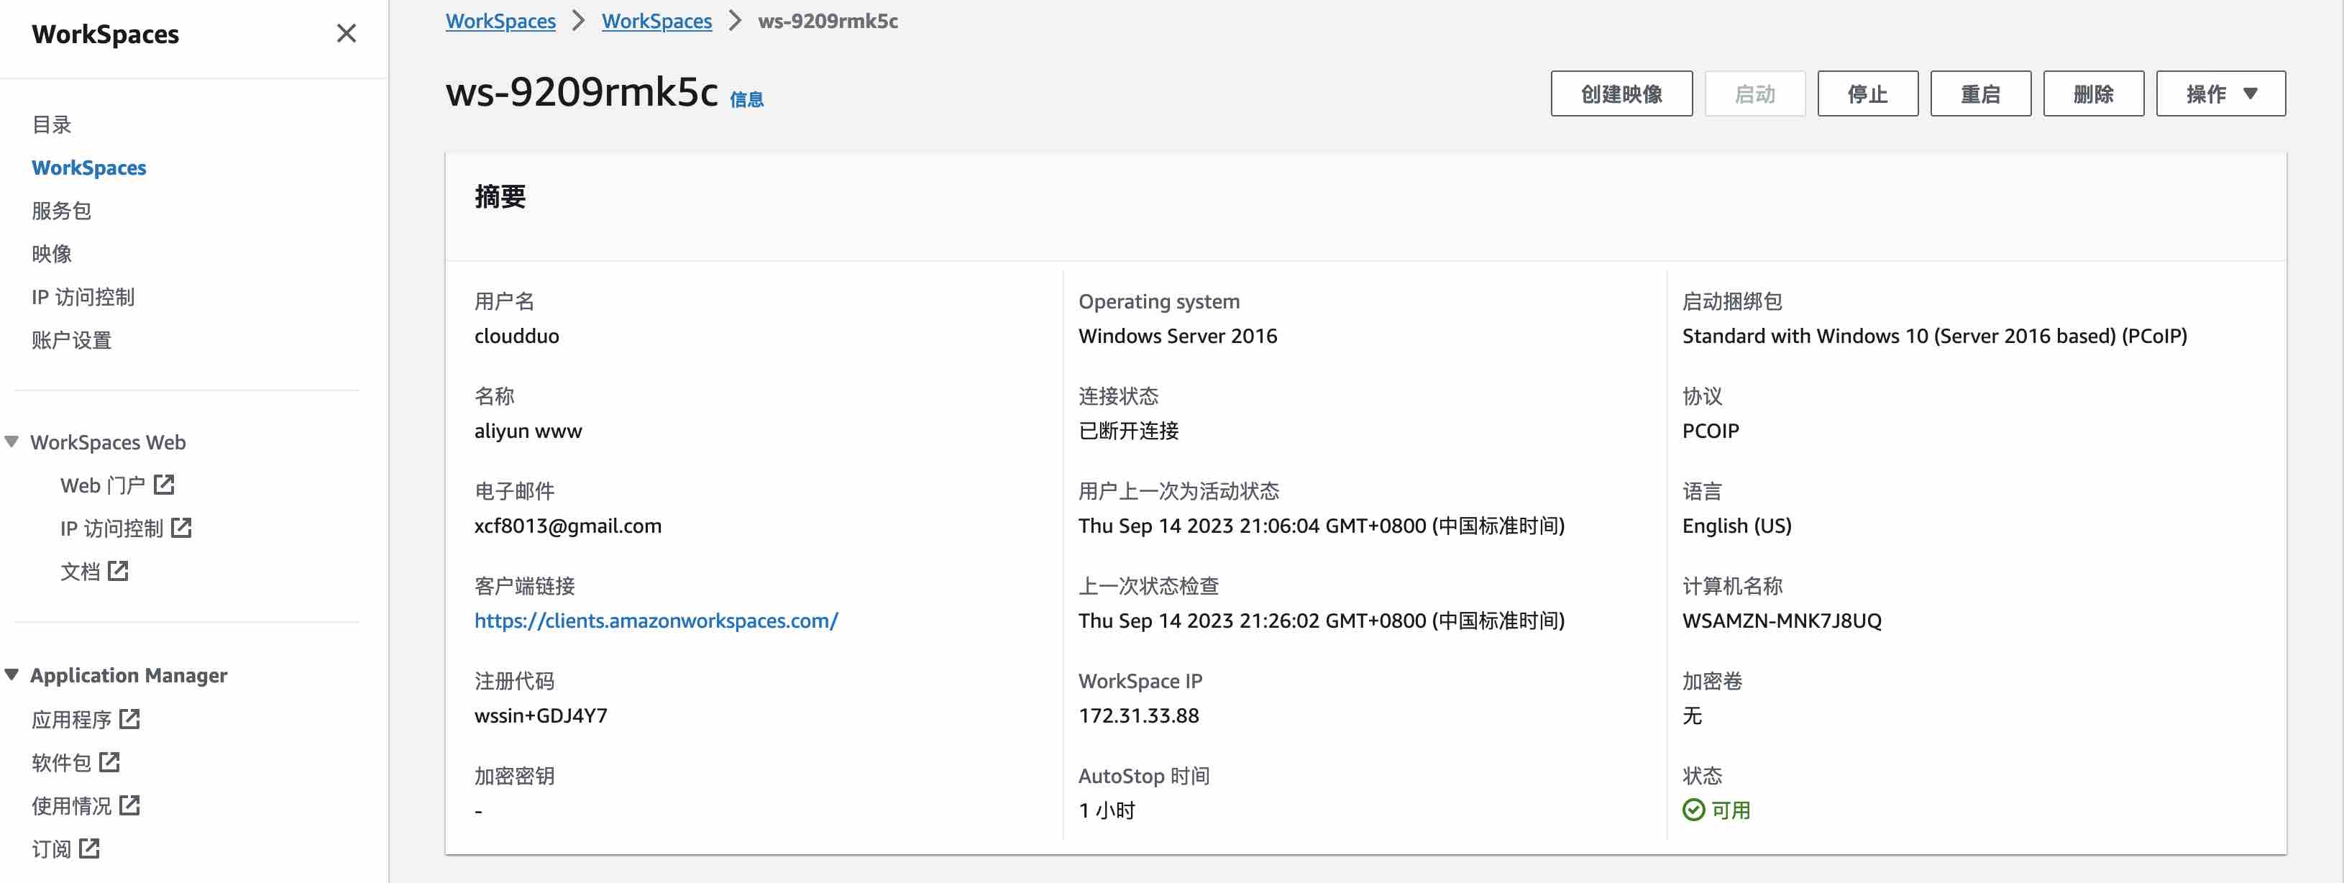Click the 信息 link beside the title
Viewport: 2344px width, 883px height.
tap(746, 99)
